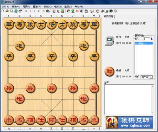Screen dimensions: 158x132
Task: Click the open book library icon
Action: [92, 11]
